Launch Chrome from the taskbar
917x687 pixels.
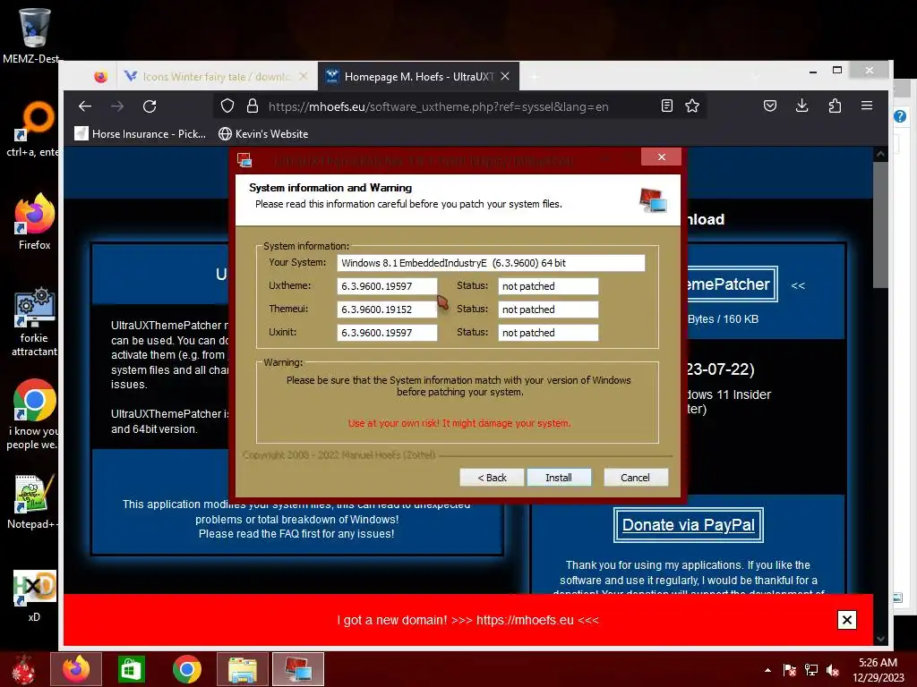click(186, 669)
